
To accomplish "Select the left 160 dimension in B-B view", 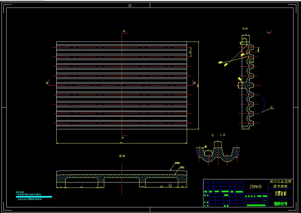I will pos(82,187).
